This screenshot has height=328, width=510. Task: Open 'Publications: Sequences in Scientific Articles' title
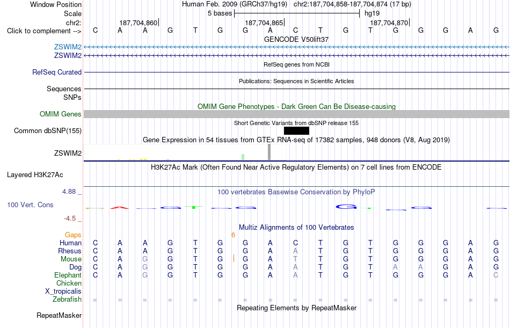pyautogui.click(x=296, y=81)
